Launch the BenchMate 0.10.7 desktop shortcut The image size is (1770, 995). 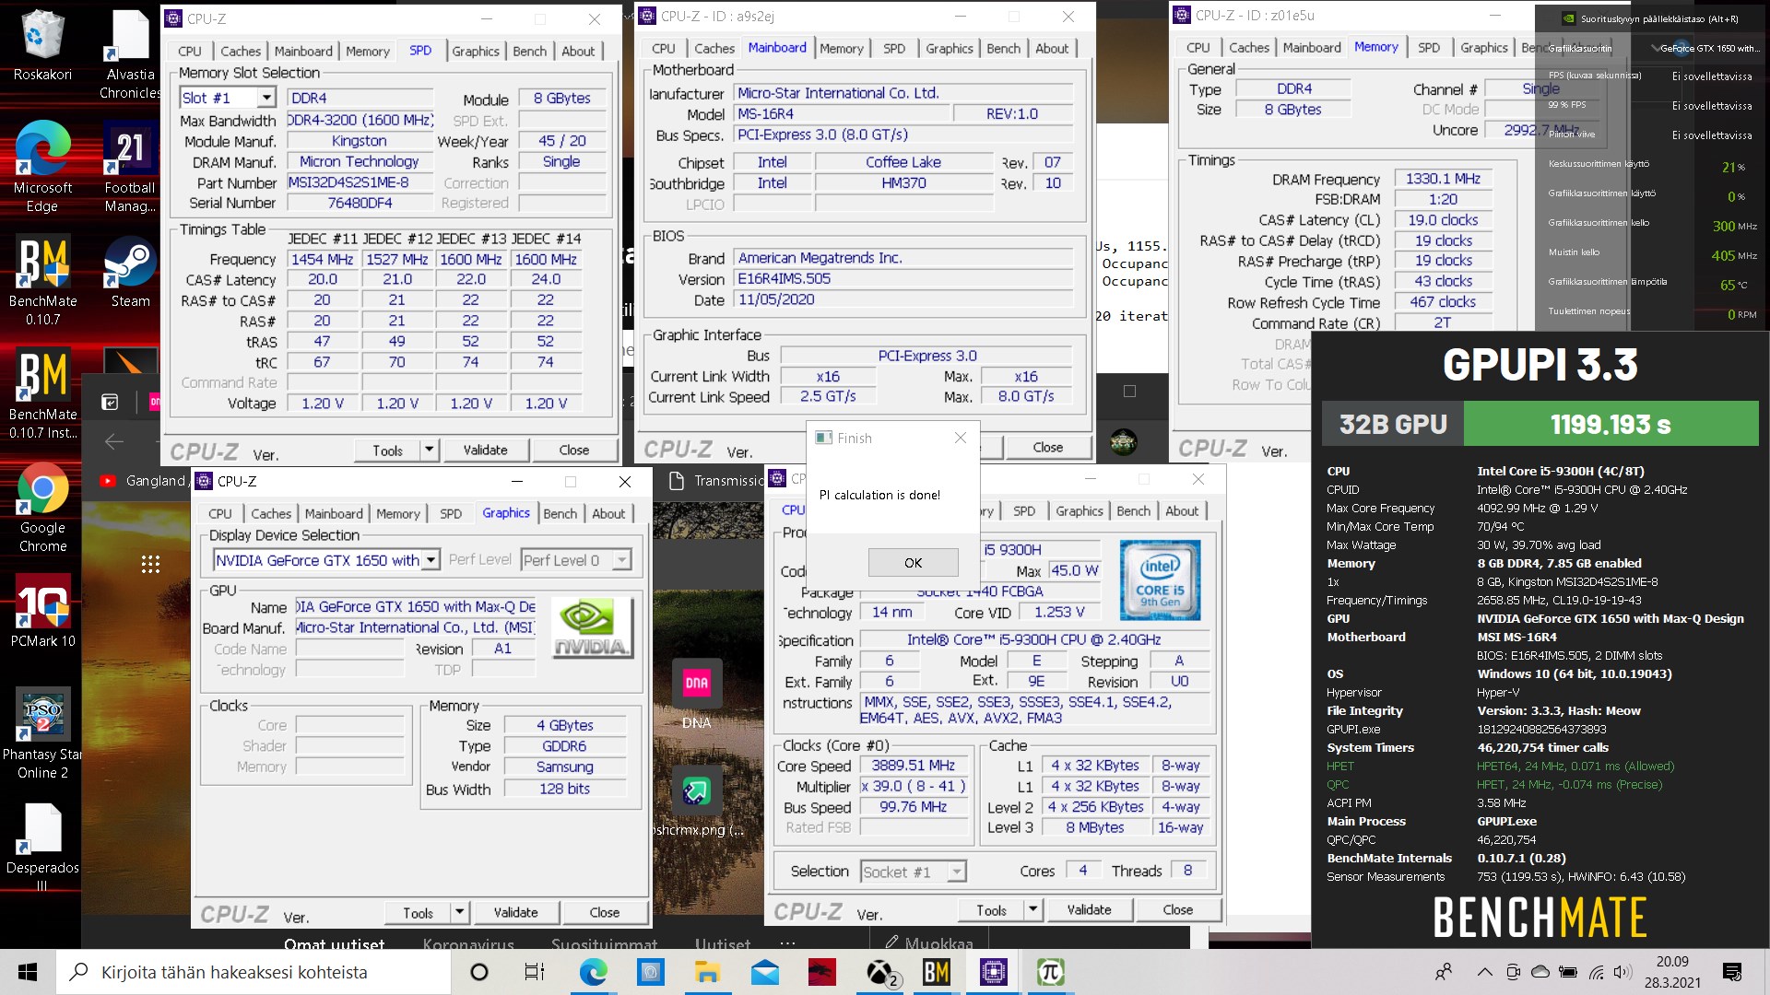[x=42, y=281]
